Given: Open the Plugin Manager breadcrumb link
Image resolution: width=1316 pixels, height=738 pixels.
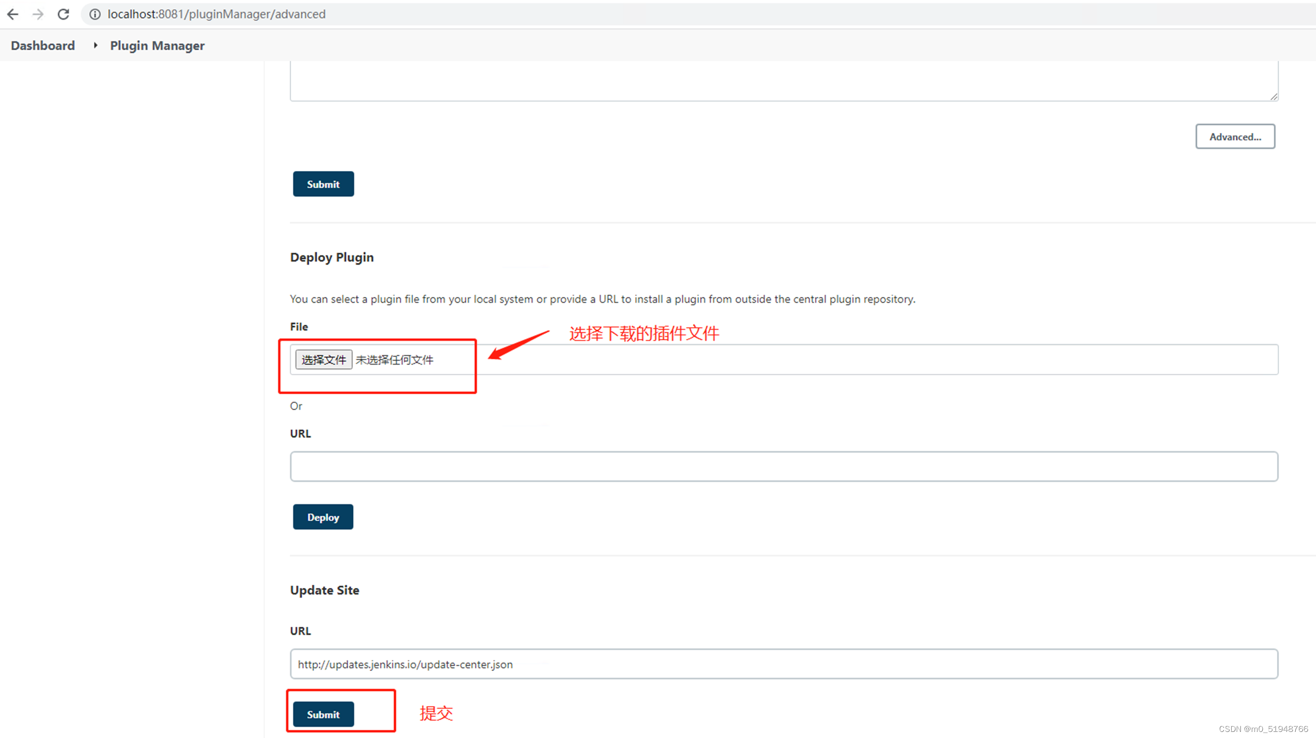Looking at the screenshot, I should tap(157, 46).
